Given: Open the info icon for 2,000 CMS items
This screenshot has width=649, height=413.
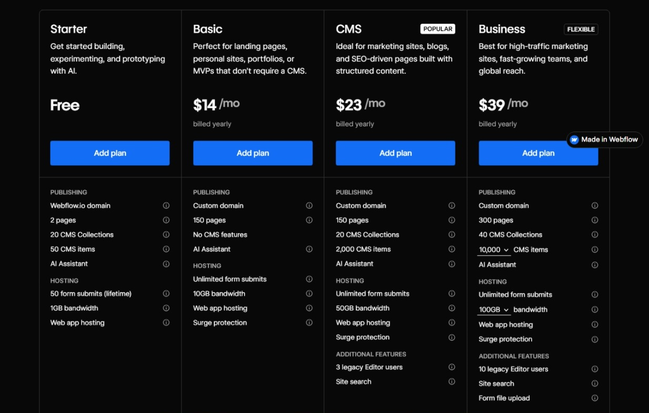Looking at the screenshot, I should tap(452, 249).
